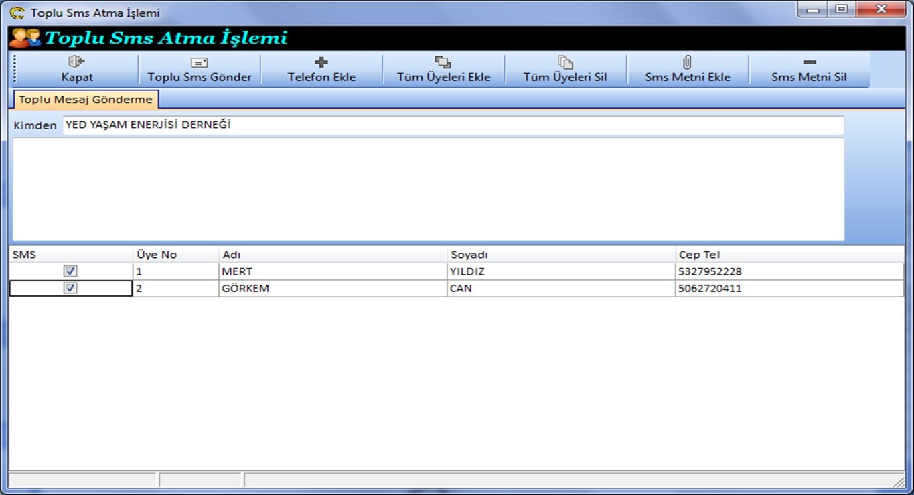Open the Toplu Mesaj Gönderme tab
The width and height of the screenshot is (914, 495).
tap(86, 100)
